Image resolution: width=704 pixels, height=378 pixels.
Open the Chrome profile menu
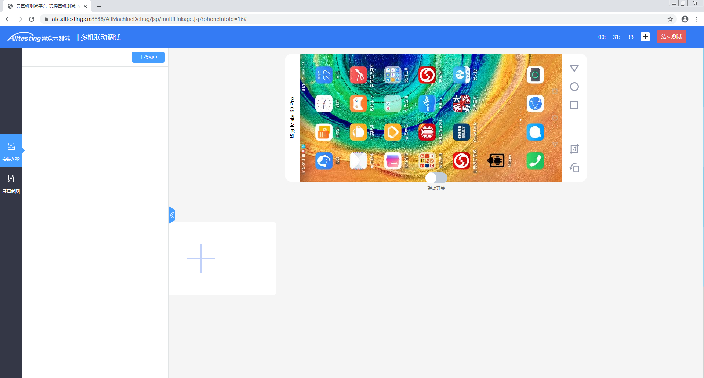[x=685, y=19]
